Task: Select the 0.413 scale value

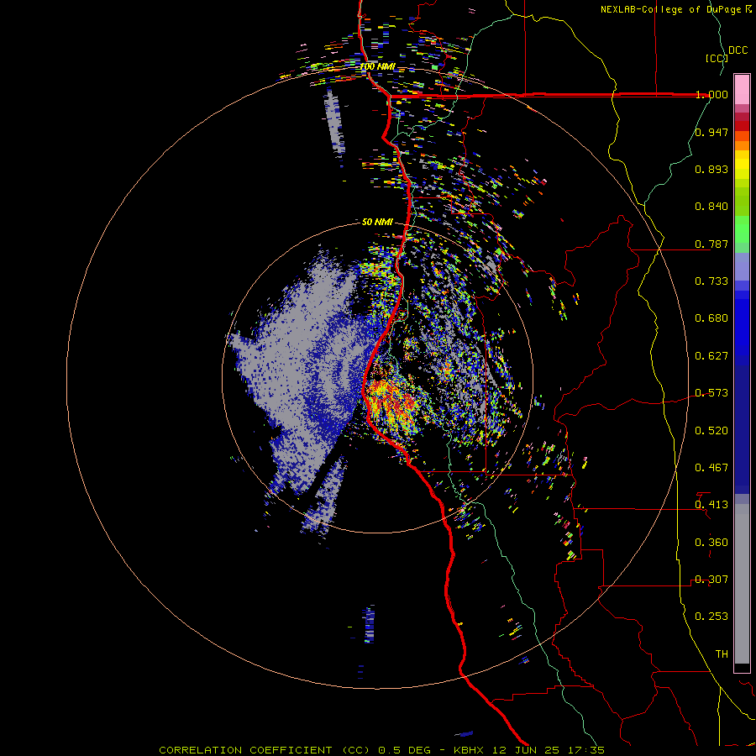Action: pyautogui.click(x=711, y=505)
